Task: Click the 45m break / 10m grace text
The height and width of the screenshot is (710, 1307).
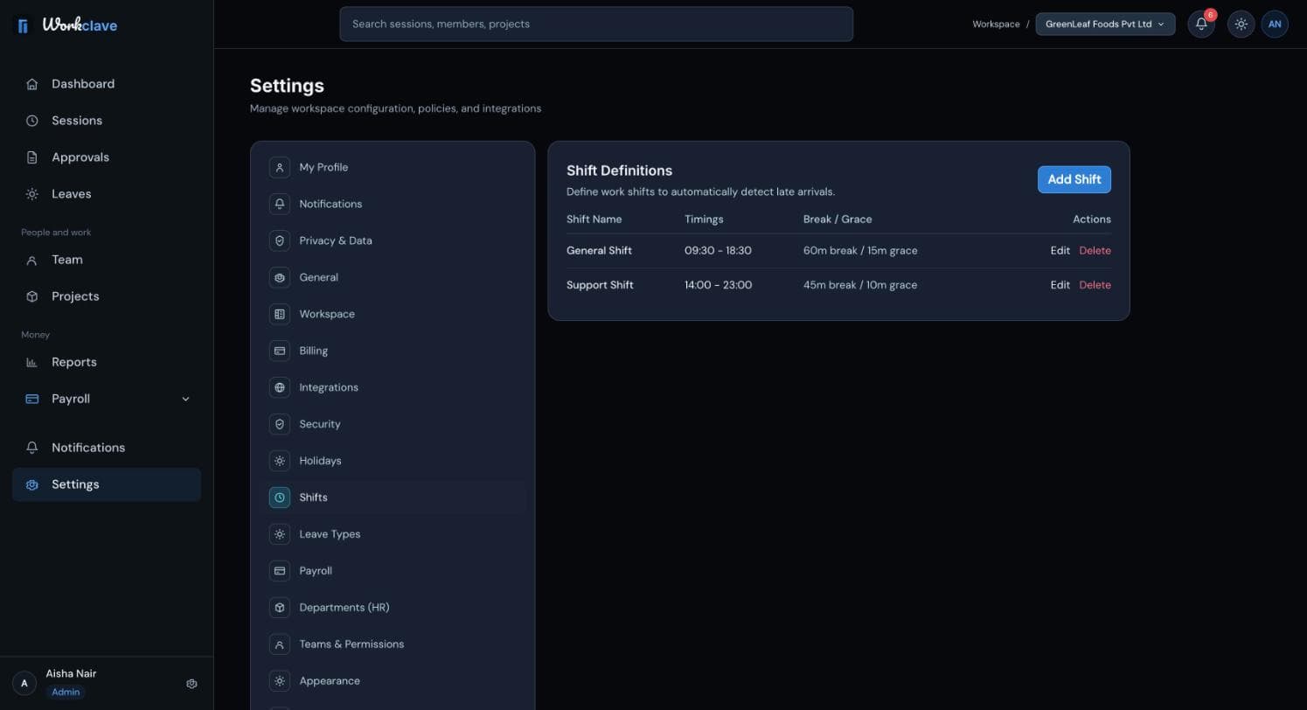Action: (860, 285)
